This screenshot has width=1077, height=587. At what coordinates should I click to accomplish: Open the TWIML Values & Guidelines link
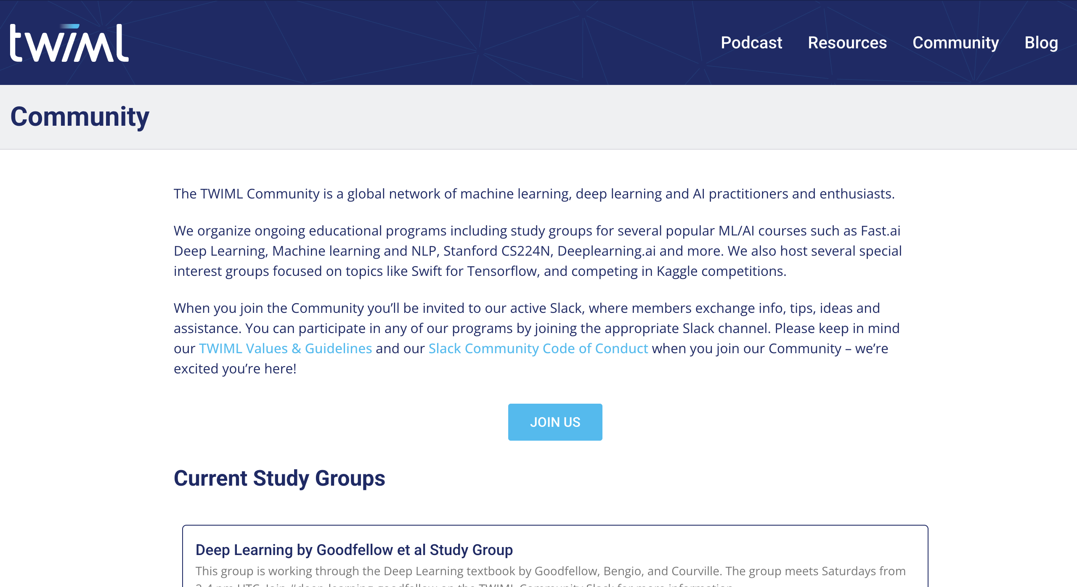coord(285,348)
